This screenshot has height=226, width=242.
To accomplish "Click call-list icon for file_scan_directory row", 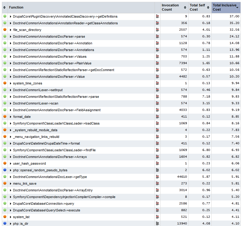I will (157, 30).
